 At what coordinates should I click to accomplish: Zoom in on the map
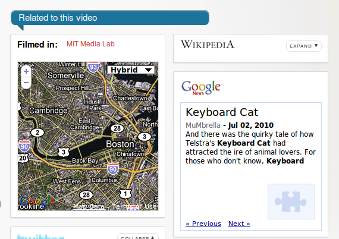pyautogui.click(x=26, y=71)
